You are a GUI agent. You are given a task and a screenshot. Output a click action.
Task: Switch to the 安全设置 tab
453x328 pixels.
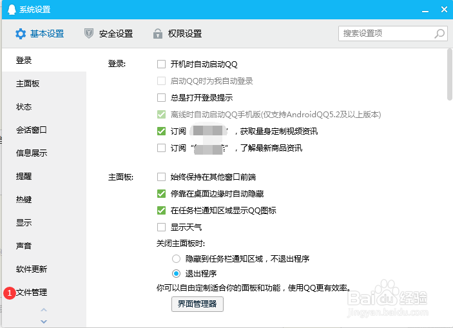[x=108, y=34]
